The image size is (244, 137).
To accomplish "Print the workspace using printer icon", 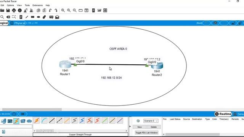I will (14, 10).
